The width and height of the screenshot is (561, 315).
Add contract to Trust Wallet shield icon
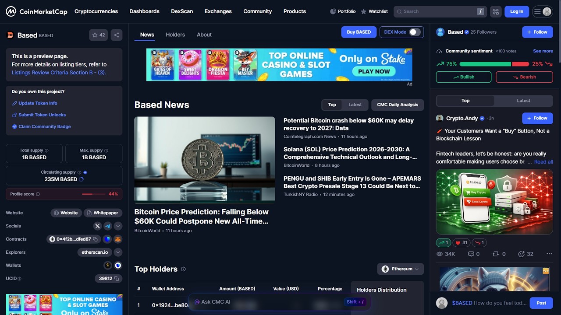(107, 239)
